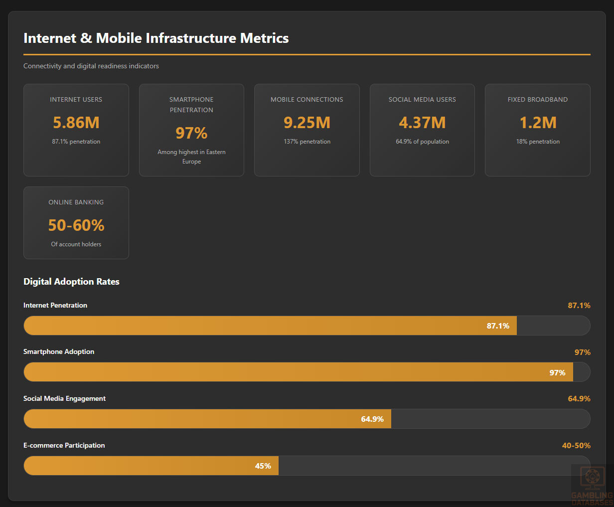Click the Digital Adoption Rates heading
Image resolution: width=614 pixels, height=507 pixels.
(71, 282)
